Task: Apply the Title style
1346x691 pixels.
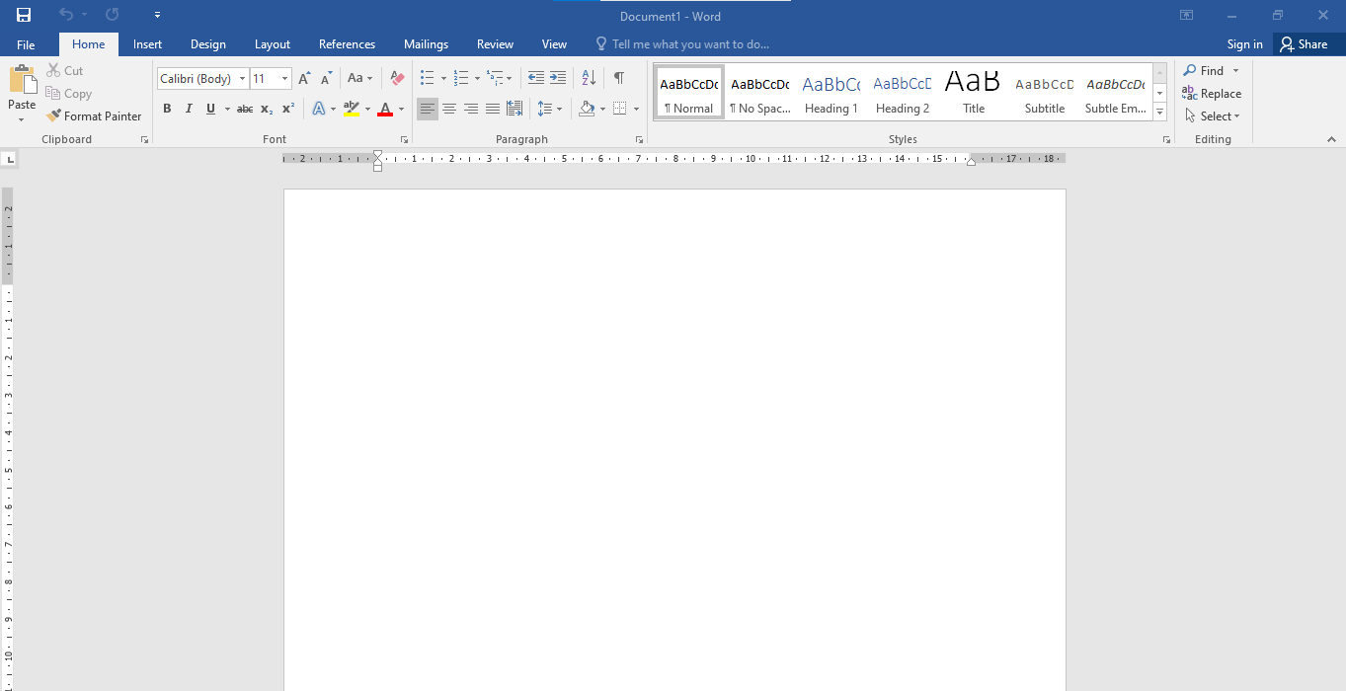Action: coord(973,93)
